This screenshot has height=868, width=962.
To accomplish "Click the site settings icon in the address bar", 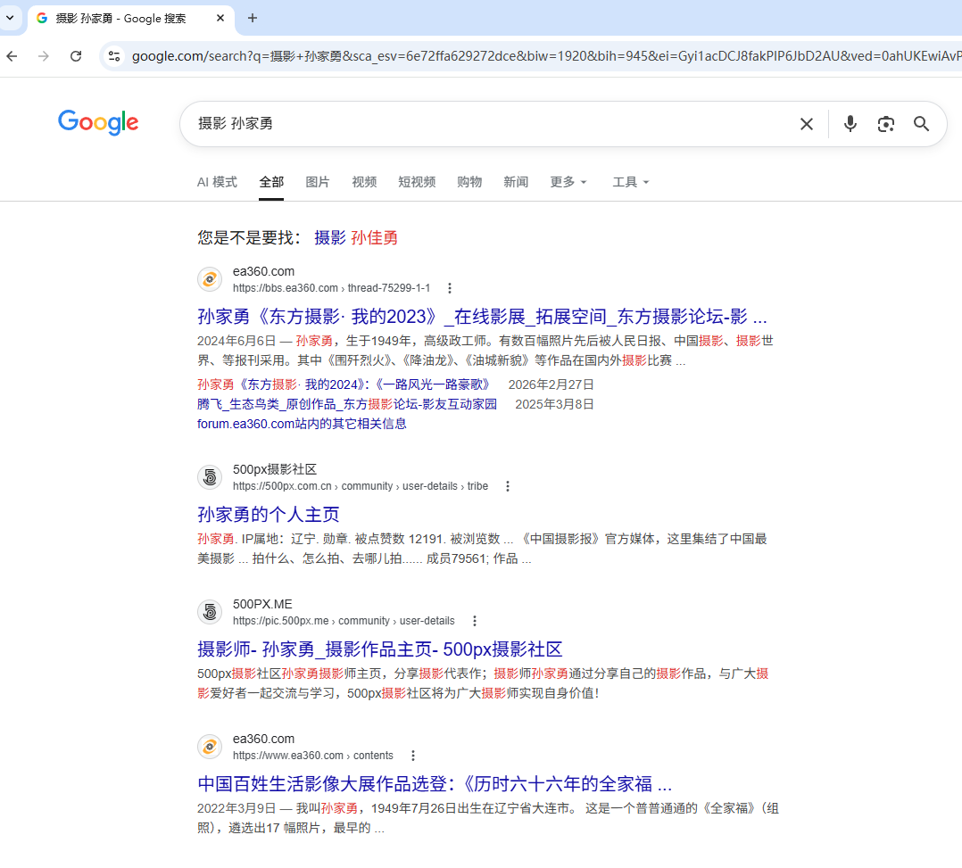I will point(113,55).
